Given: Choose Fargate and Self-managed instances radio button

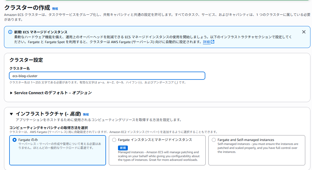Looking at the screenshot, I should [x=214, y=140].
